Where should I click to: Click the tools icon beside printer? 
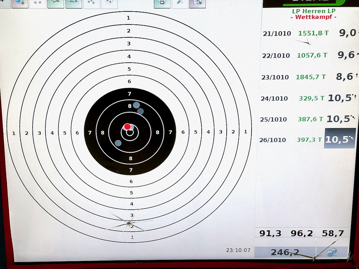[180, 2]
